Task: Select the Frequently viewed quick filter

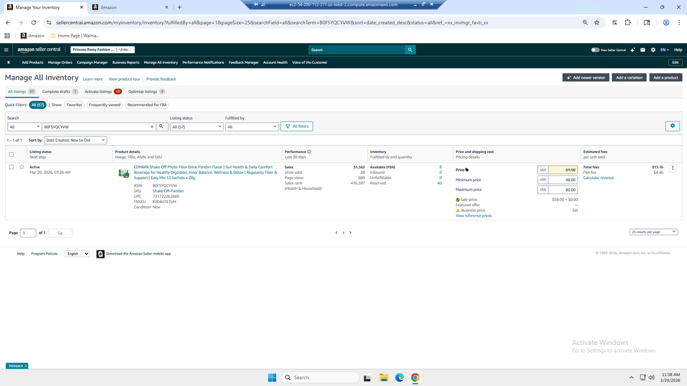Action: click(x=105, y=105)
